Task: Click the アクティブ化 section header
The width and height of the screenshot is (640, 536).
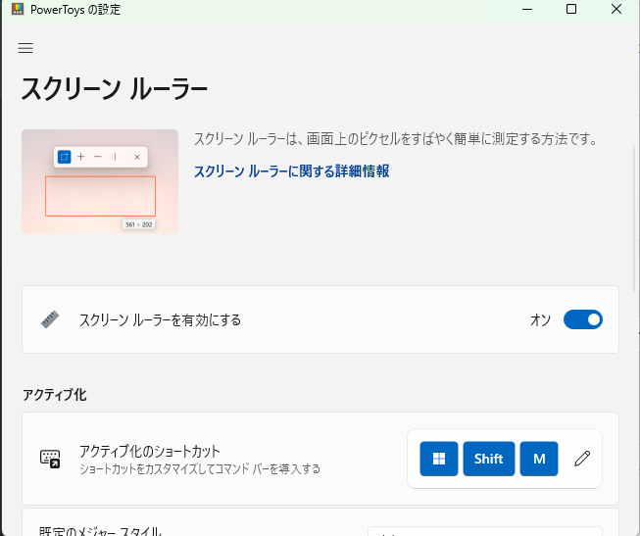Action: (x=54, y=395)
